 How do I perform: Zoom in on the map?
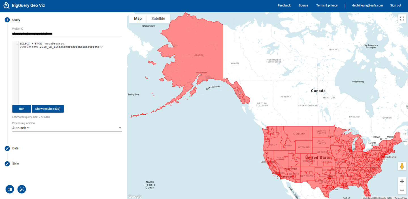tap(402, 181)
